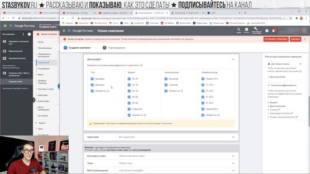
Task: Open three-dot menu next to Все кампании
Action: pyautogui.click(x=23, y=34)
